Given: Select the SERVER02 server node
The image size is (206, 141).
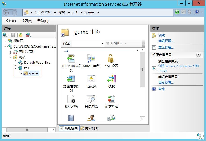Looking at the screenshot, I should coord(35,46).
